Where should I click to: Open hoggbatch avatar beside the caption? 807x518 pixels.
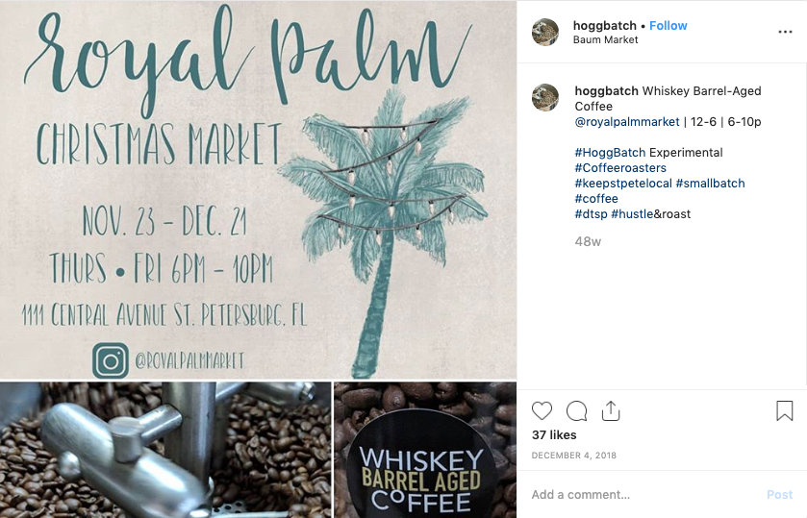pyautogui.click(x=545, y=97)
